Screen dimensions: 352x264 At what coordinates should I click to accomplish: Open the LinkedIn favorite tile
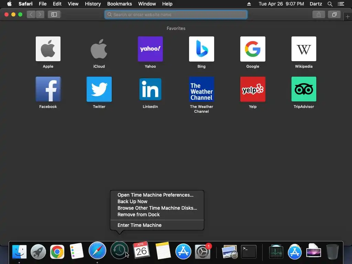click(x=150, y=89)
